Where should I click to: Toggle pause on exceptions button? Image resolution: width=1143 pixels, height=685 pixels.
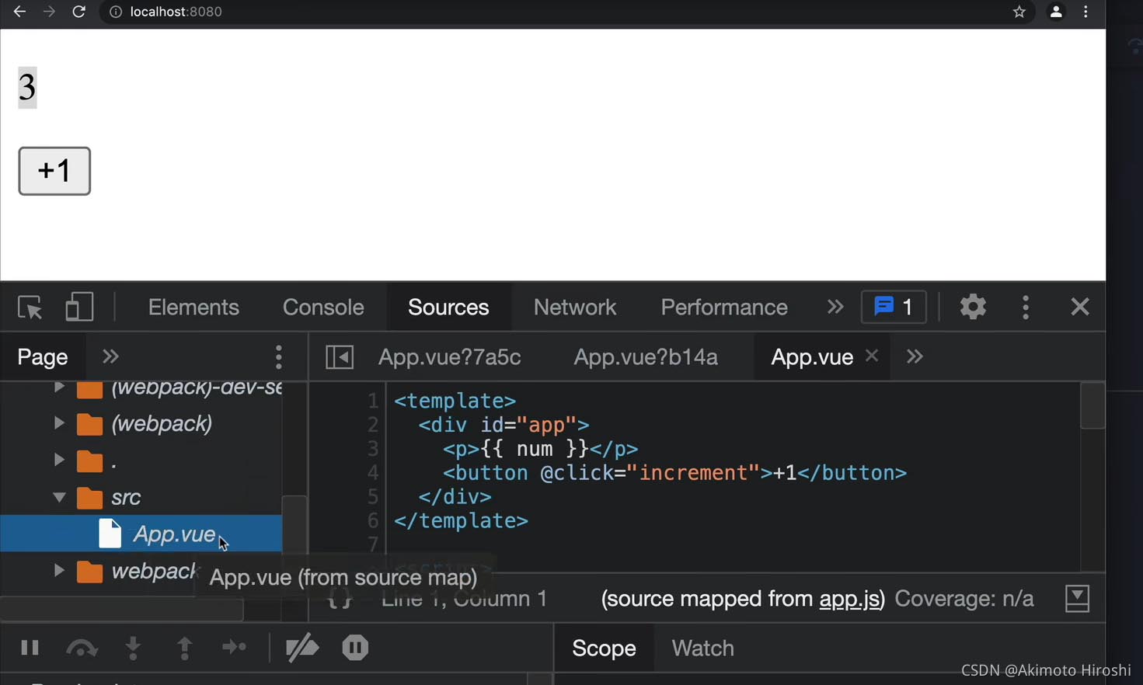355,648
